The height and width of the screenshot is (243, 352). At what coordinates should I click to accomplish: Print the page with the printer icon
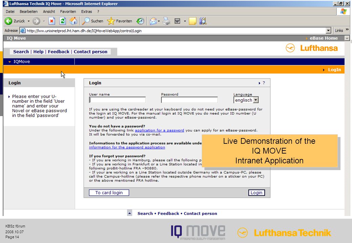pos(167,21)
